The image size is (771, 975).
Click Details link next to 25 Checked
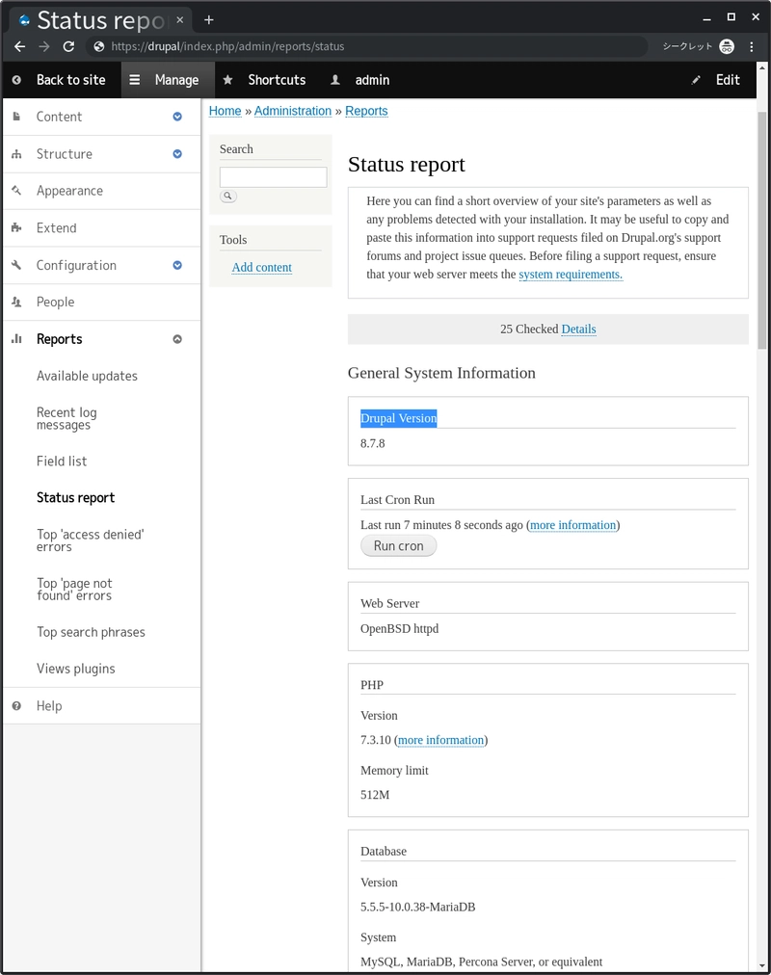tap(578, 329)
